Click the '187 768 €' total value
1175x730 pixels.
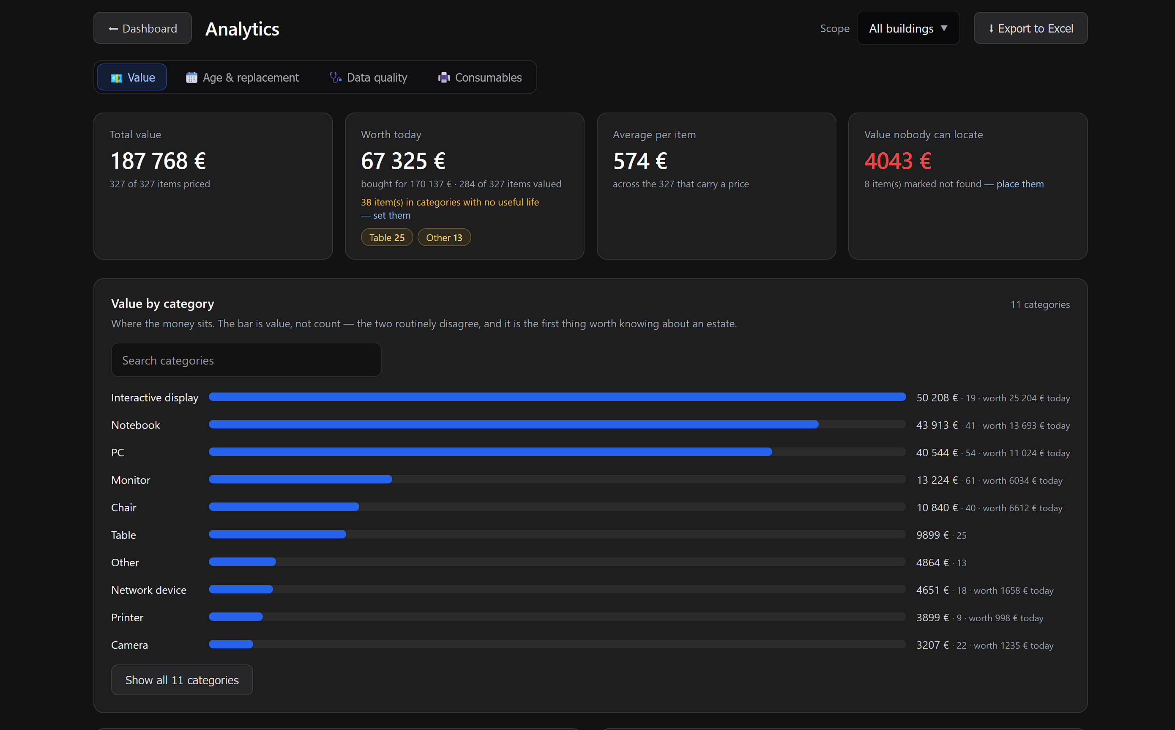coord(158,161)
